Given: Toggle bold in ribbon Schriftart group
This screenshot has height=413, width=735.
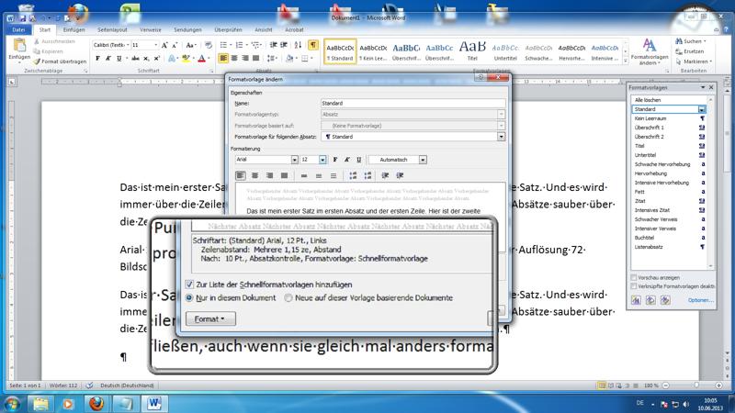Looking at the screenshot, I should tap(97, 59).
